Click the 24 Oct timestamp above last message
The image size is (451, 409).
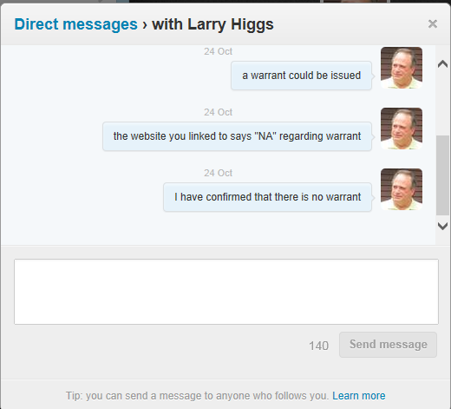coord(218,173)
